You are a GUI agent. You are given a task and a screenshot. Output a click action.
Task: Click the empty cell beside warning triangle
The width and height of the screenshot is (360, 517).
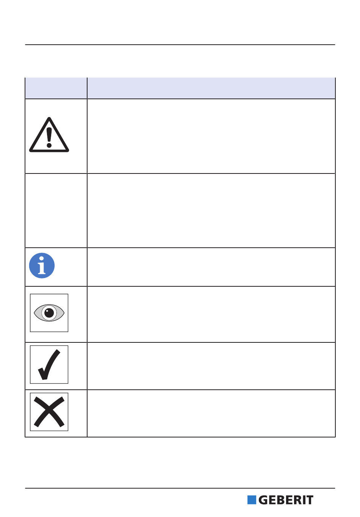(x=211, y=136)
